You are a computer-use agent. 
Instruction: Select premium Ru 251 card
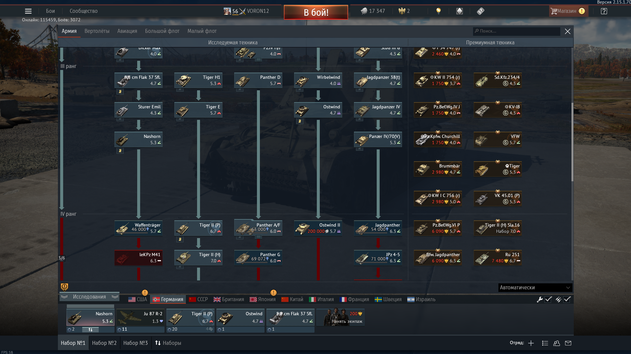[x=498, y=258]
